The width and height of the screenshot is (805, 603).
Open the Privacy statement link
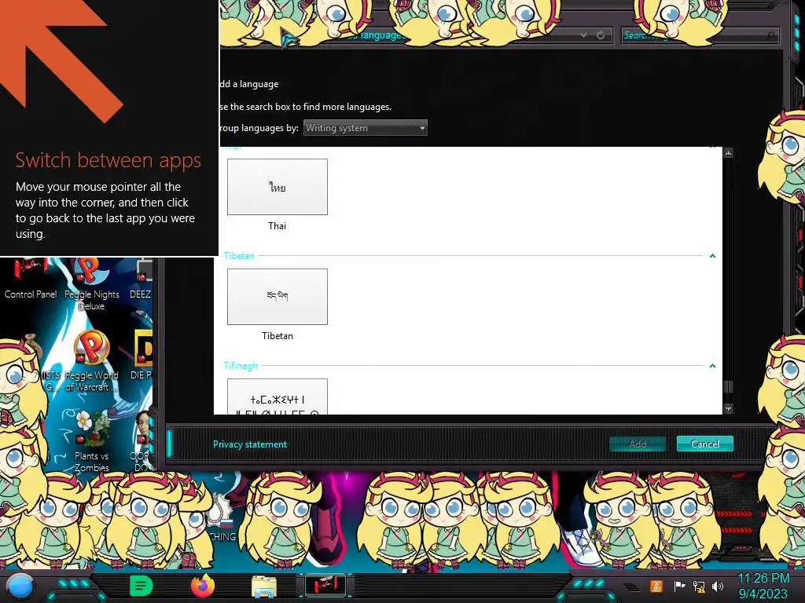[250, 444]
